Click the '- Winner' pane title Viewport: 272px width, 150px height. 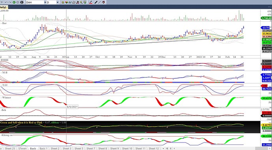[6, 97]
